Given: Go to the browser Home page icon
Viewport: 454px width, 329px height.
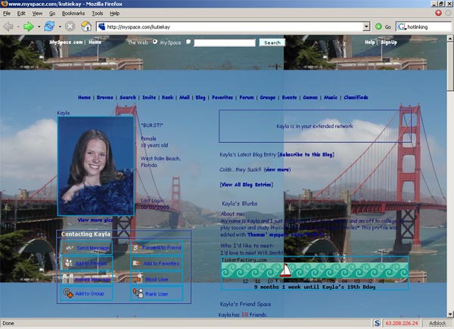Looking at the screenshot, I should 86,26.
